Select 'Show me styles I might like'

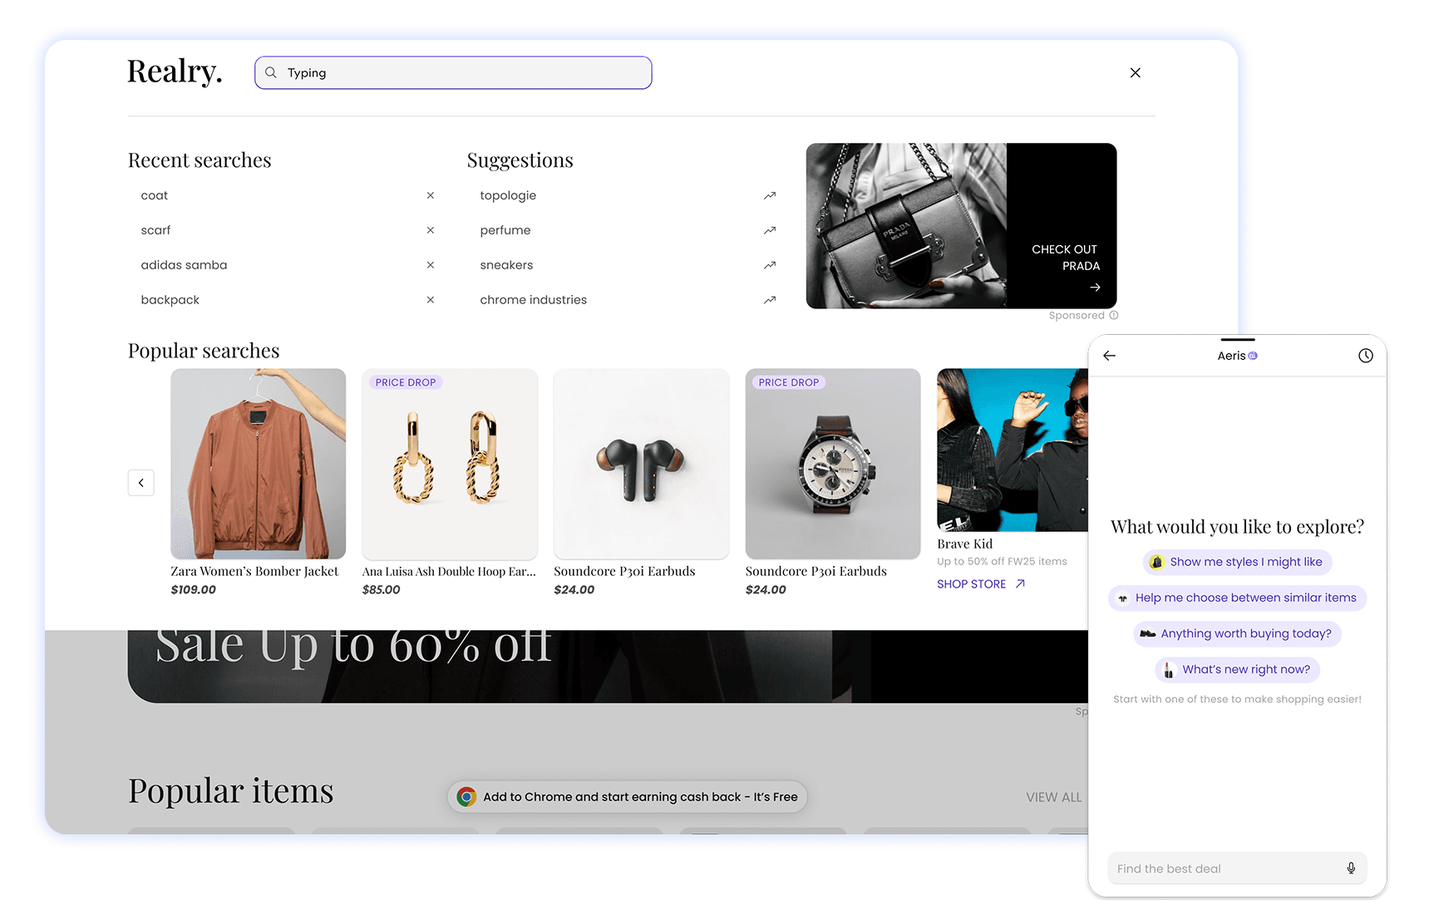1238,563
